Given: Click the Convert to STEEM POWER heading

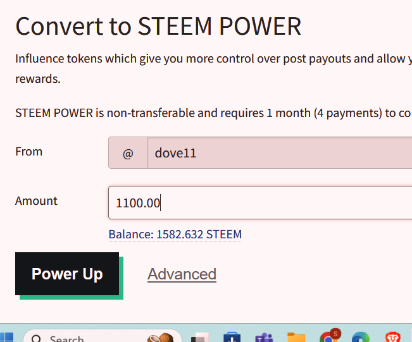Looking at the screenshot, I should point(158,26).
